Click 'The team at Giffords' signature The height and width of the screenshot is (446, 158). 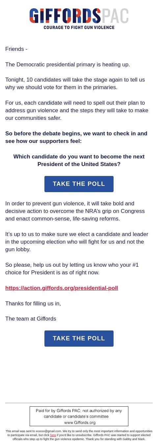pos(31,319)
